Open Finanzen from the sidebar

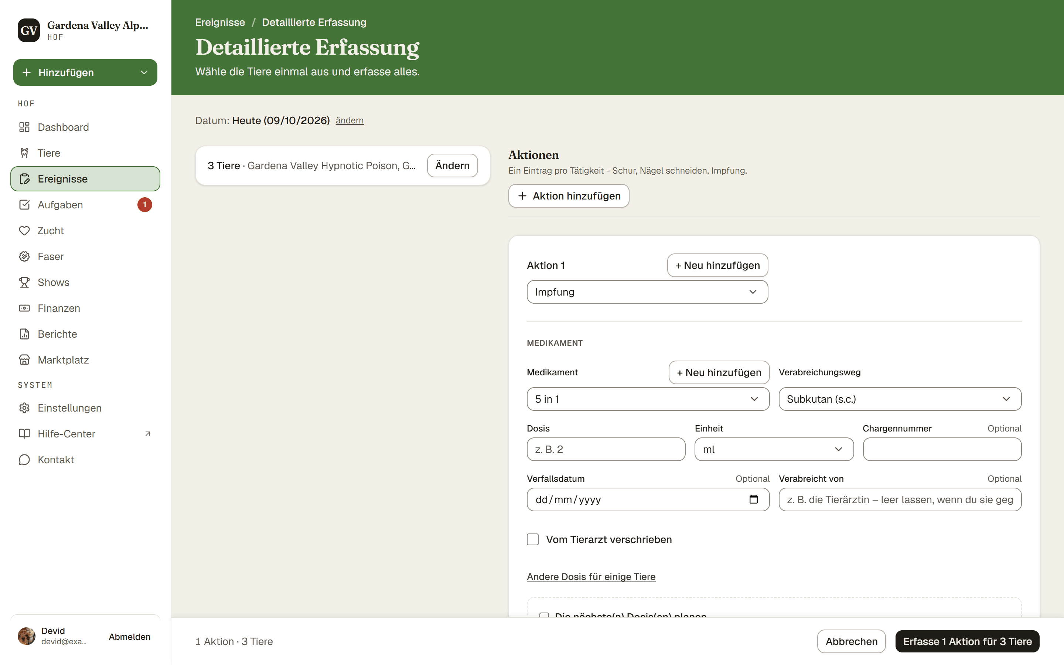tap(85, 308)
